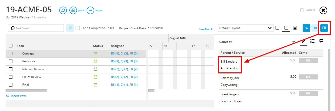The width and height of the screenshot is (335, 111).
Task: Toggle the side panel view icon
Action: tap(324, 28)
